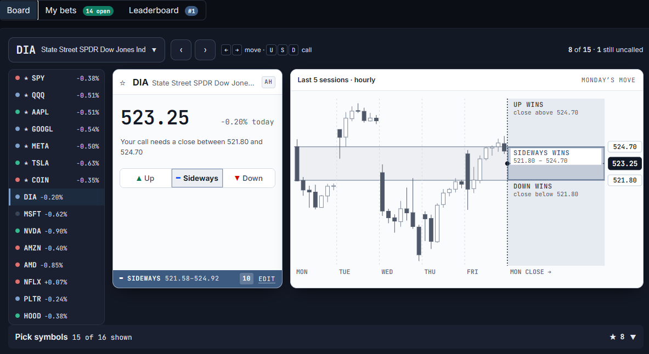Open the DIA symbol selector dropdown
649x354 pixels.
click(x=87, y=50)
